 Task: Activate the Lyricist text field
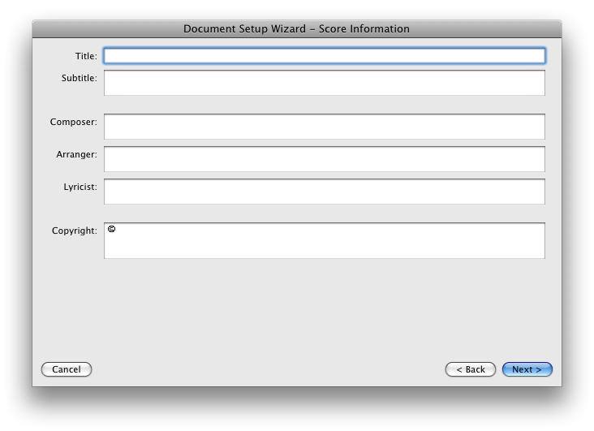point(325,192)
